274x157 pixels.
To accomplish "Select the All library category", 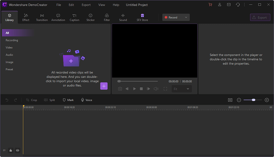I will (x=17, y=33).
